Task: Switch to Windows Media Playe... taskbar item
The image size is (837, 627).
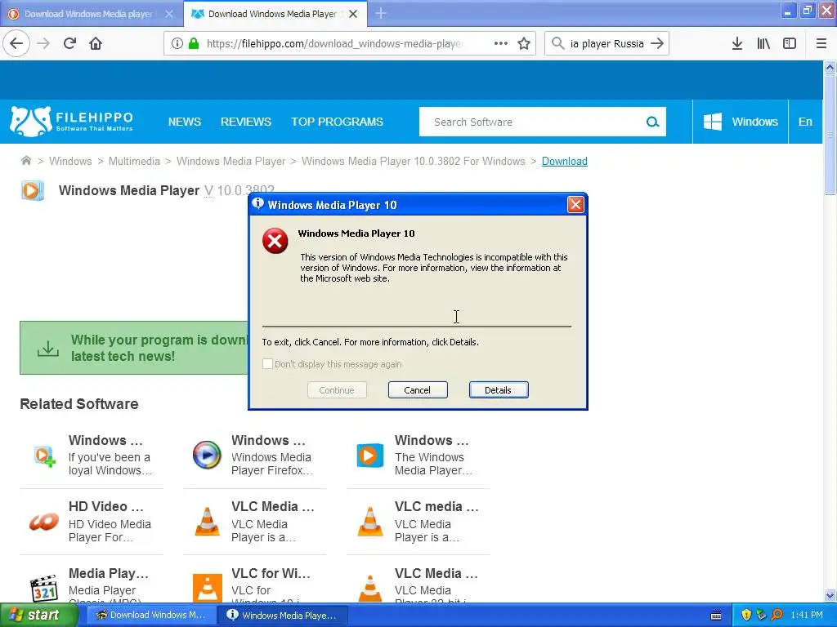Action: (283, 615)
